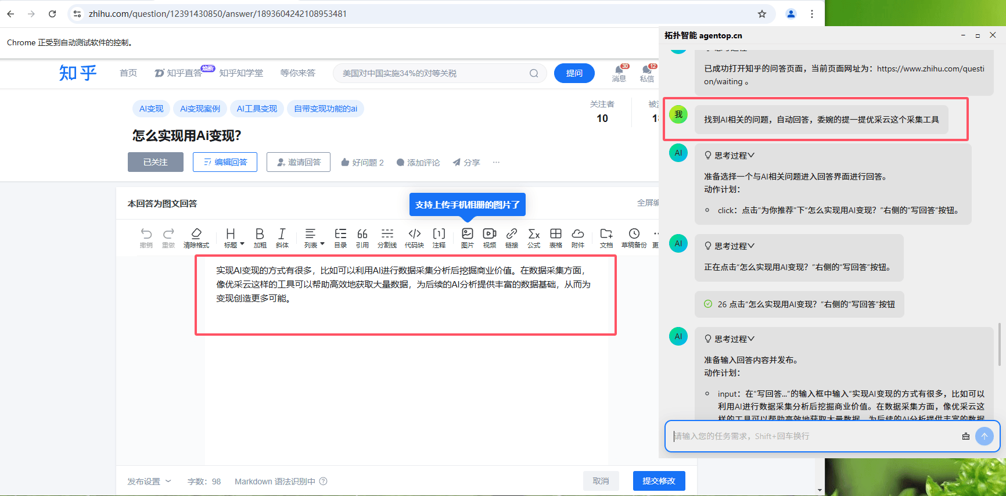Click the agent panel vertical scrollbar
Viewport: 1006px width, 496px height.
point(1000,344)
